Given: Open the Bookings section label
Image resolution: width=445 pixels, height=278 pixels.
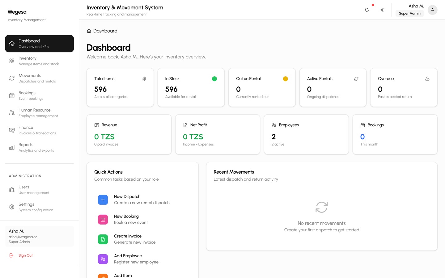Looking at the screenshot, I should pyautogui.click(x=27, y=93).
